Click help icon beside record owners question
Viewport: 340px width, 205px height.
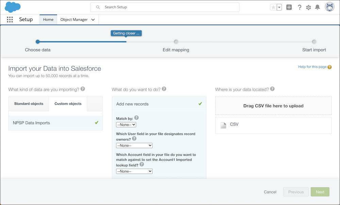[134, 139]
